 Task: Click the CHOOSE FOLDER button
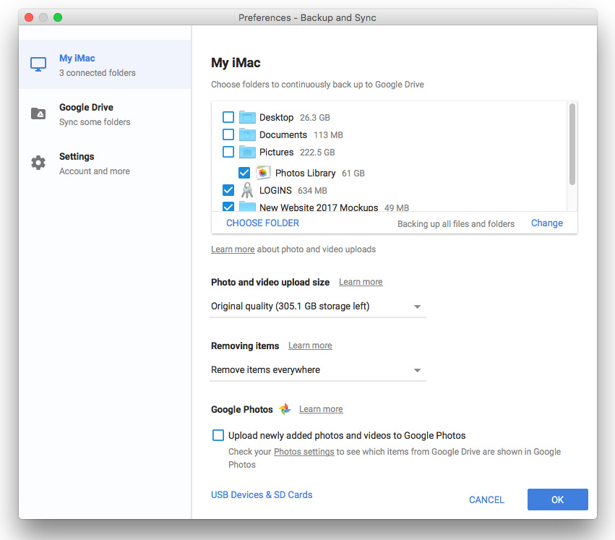(x=262, y=223)
